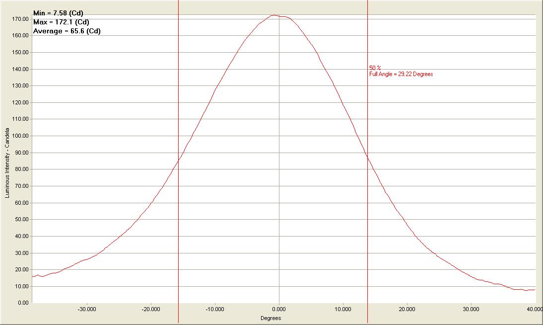Click the 130.00 y-axis tick label
Image resolution: width=543 pixels, height=325 pixels.
(x=21, y=85)
